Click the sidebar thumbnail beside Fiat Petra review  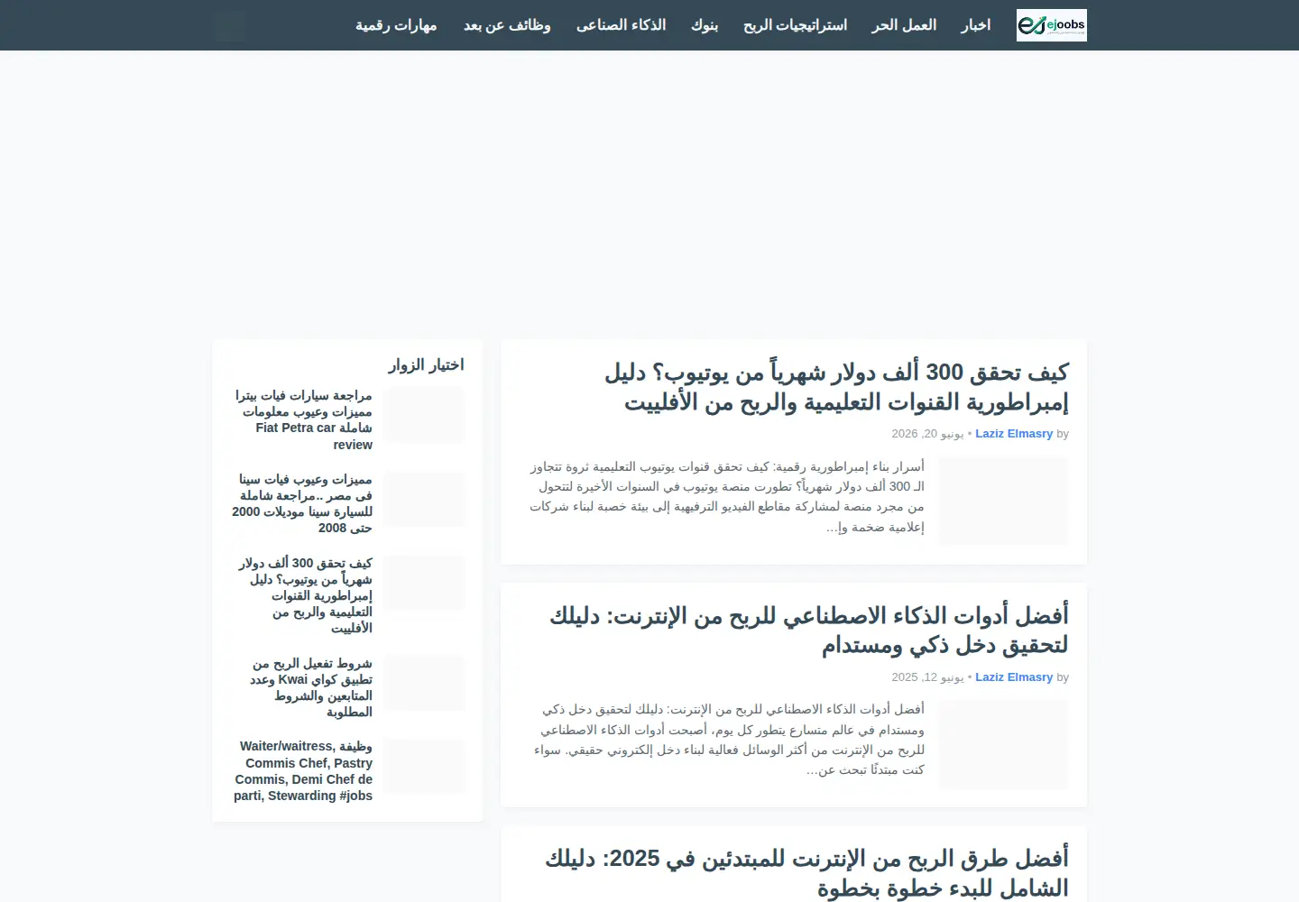(x=424, y=415)
